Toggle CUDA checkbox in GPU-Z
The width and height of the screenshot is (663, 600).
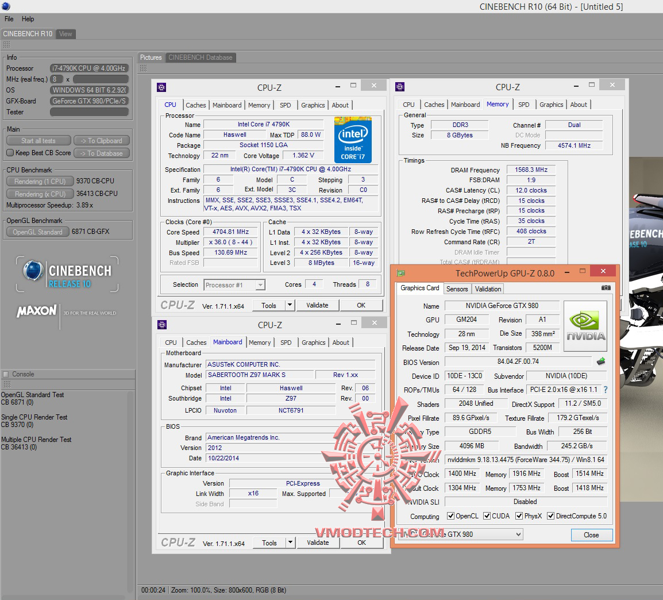(x=487, y=516)
